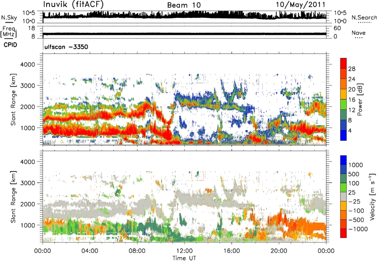Click the 'ulfscan -3350' text

coord(66,47)
